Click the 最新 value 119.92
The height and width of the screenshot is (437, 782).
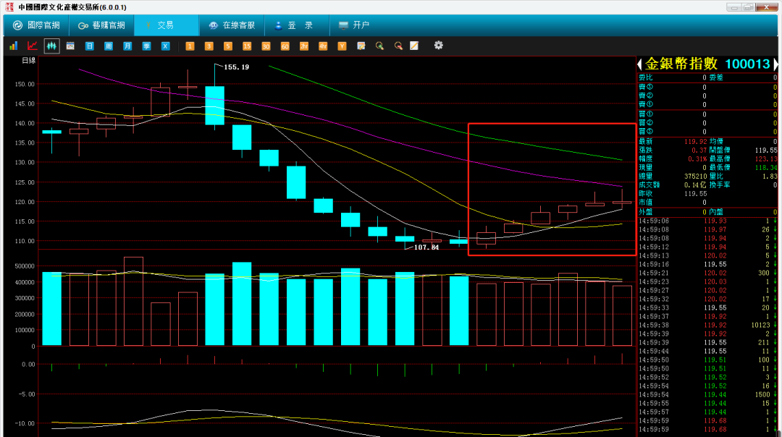coord(695,142)
